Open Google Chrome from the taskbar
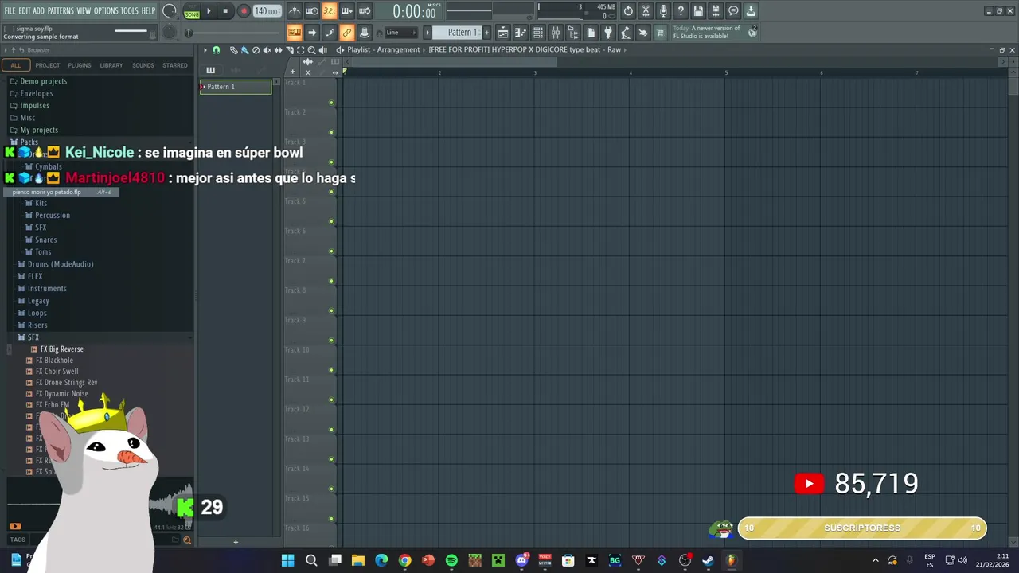Screen dimensions: 1019x573 tap(404, 560)
